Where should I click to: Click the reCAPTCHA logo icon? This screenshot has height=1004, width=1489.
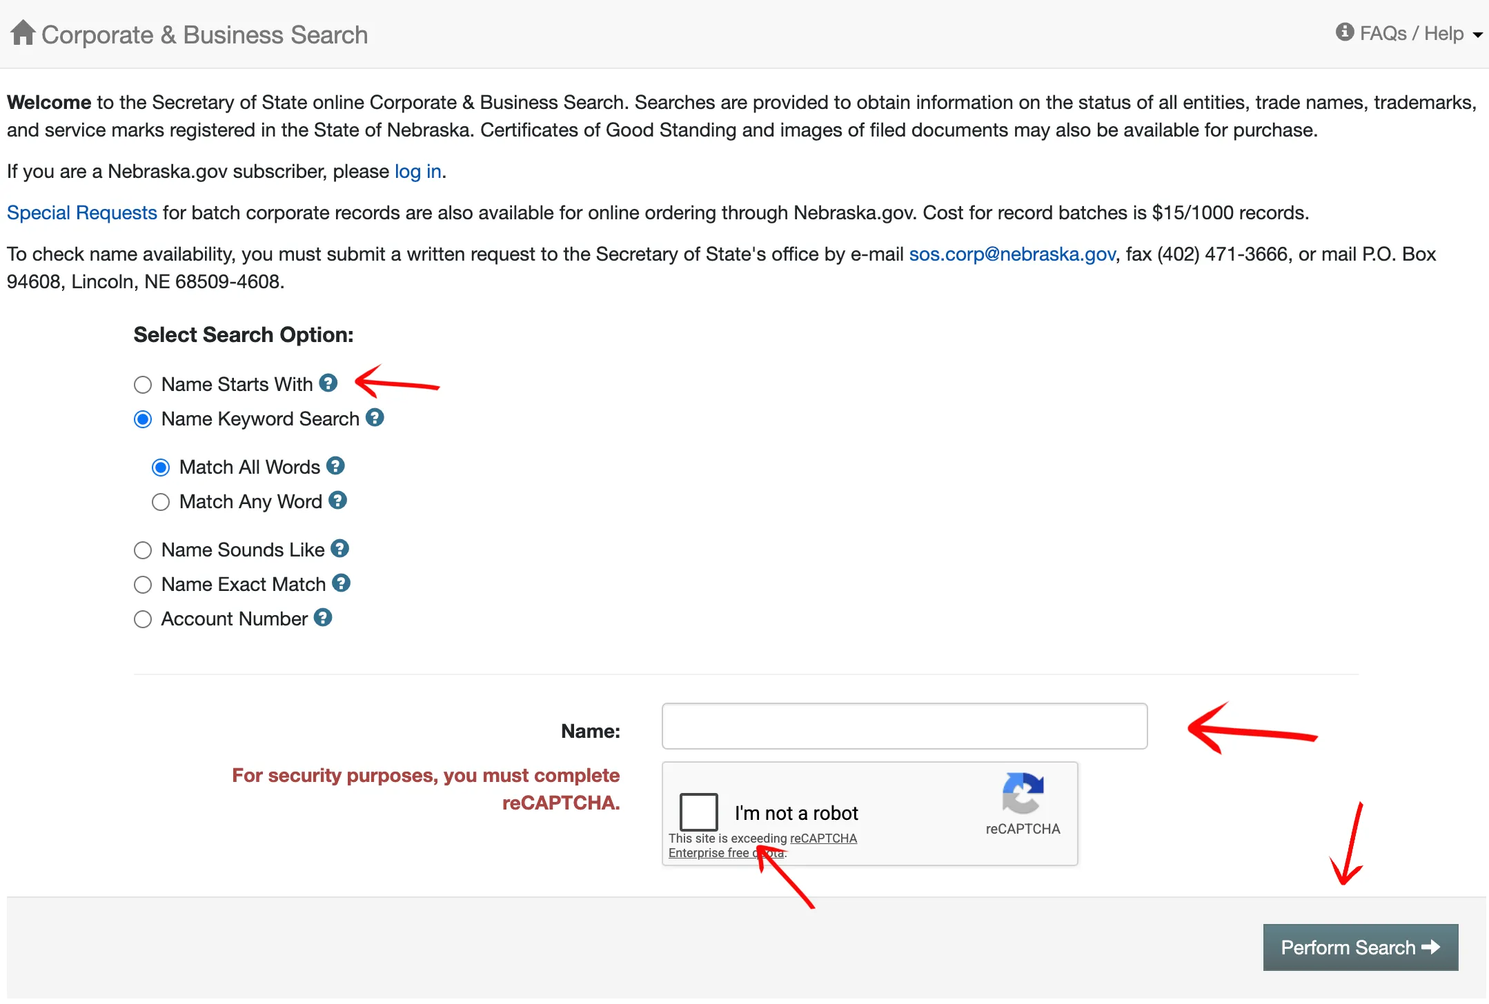click(x=1023, y=793)
